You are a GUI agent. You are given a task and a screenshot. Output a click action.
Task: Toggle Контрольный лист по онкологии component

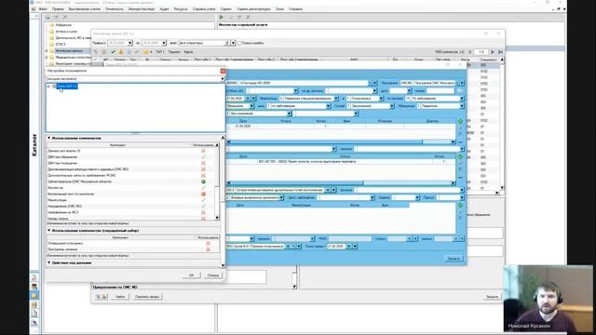(x=203, y=194)
